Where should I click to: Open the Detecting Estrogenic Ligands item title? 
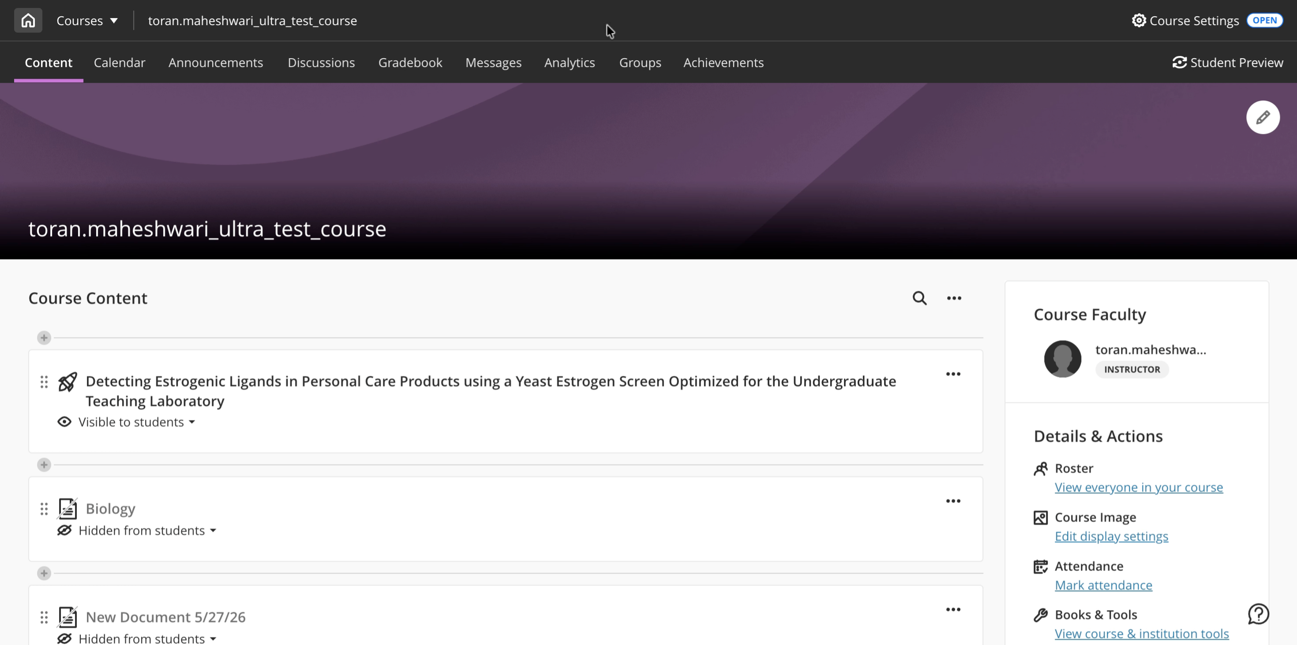point(491,391)
